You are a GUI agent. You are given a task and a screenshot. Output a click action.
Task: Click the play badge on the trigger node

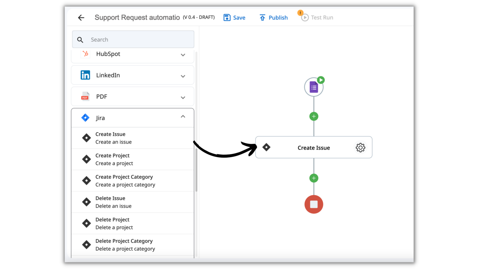click(321, 80)
